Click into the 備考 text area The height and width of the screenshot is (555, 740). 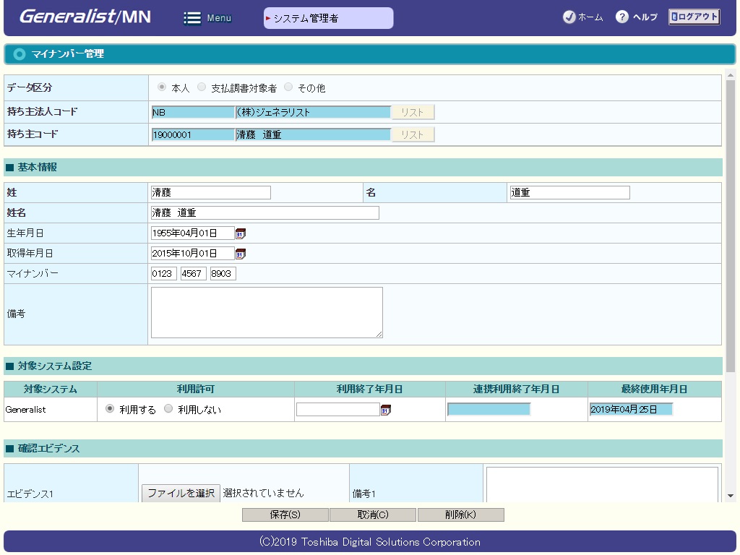point(267,312)
